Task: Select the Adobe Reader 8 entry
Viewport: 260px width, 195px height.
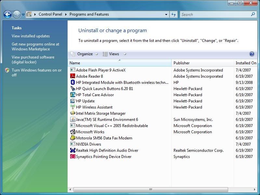Action: pyautogui.click(x=162, y=76)
